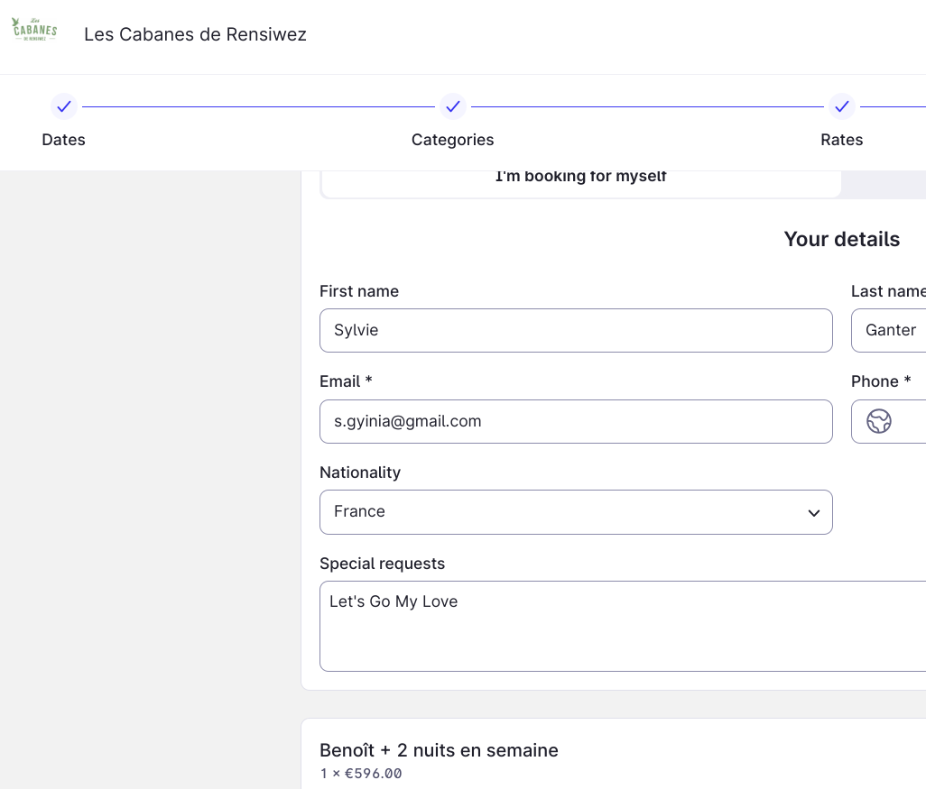Click the 1 × €596.00 price line
926x789 pixels.
361,774
